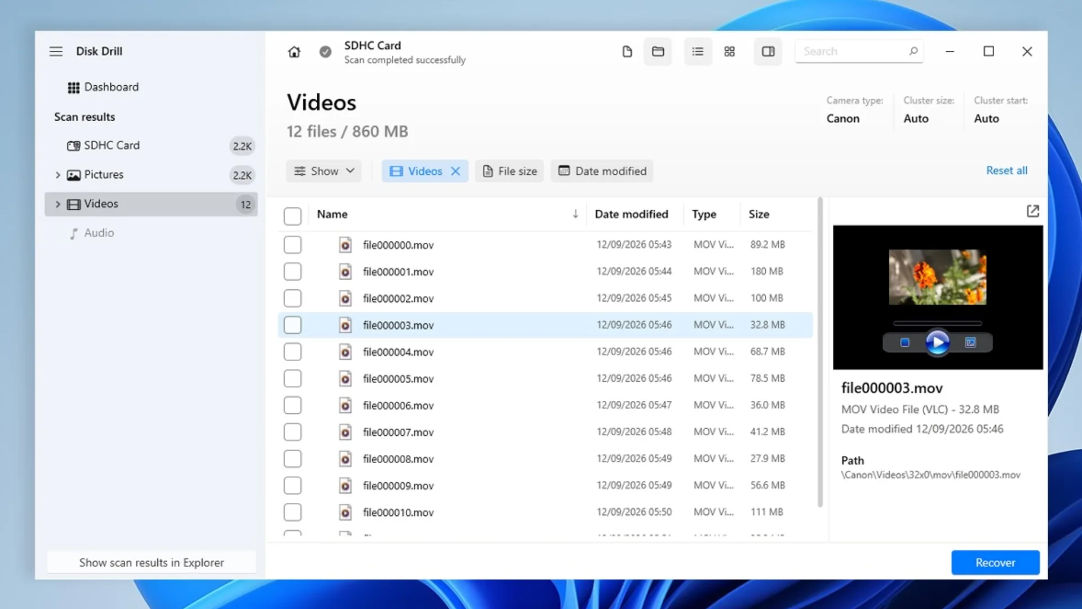This screenshot has height=609, width=1082.
Task: Click the 180 MB size cell
Action: 766,271
